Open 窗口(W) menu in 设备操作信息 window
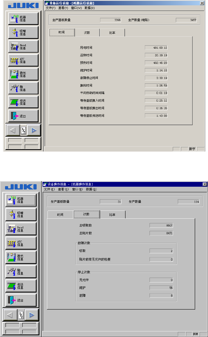This screenshot has width=208, height=337. 77,189
